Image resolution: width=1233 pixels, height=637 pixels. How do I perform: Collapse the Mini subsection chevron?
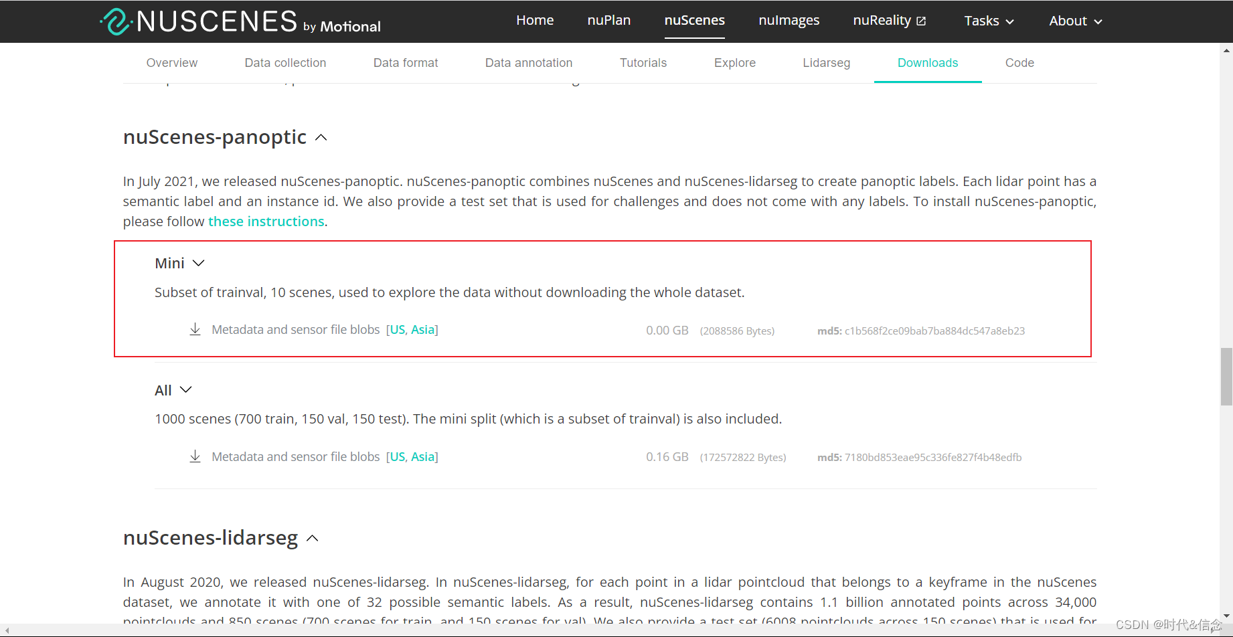coord(198,263)
